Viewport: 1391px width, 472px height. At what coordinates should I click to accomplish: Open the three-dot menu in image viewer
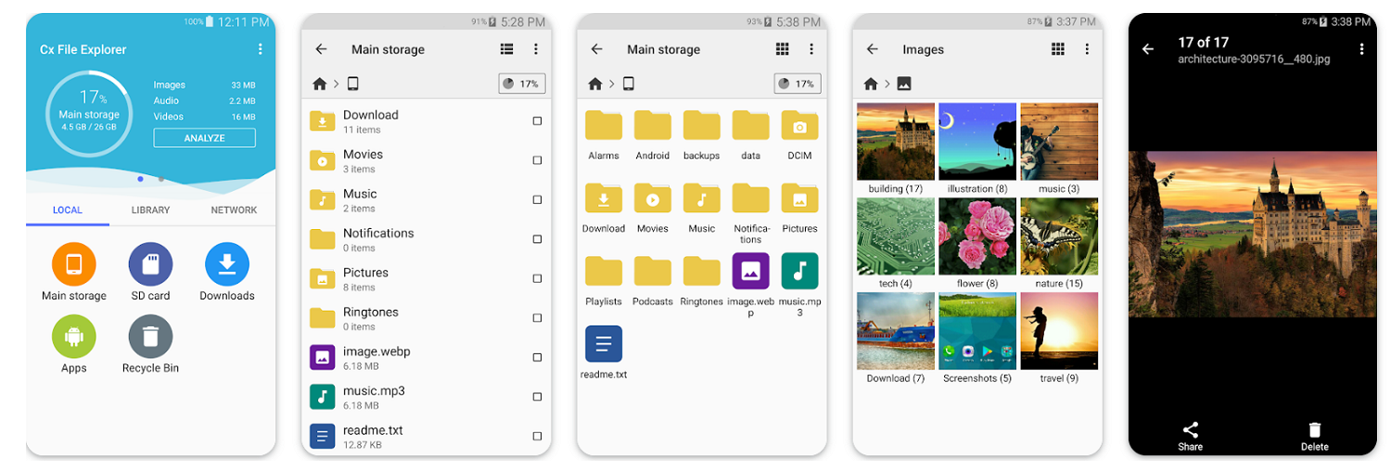click(1361, 49)
